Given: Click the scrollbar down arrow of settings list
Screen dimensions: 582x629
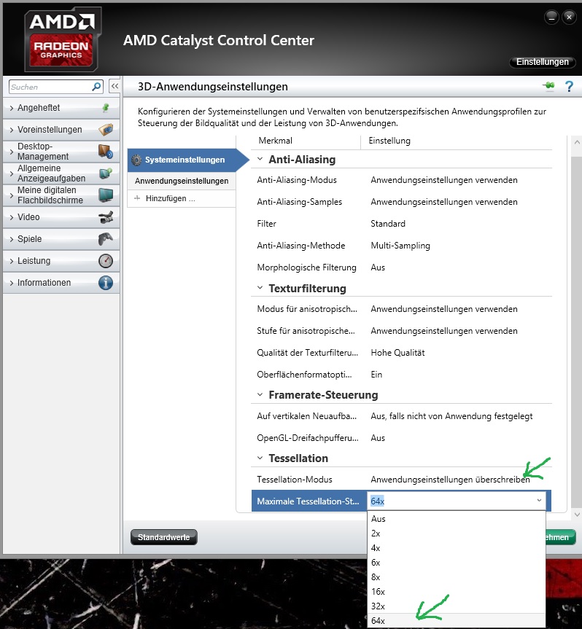Looking at the screenshot, I should (x=577, y=514).
